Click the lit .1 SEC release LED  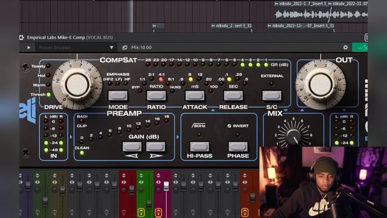[229, 79]
